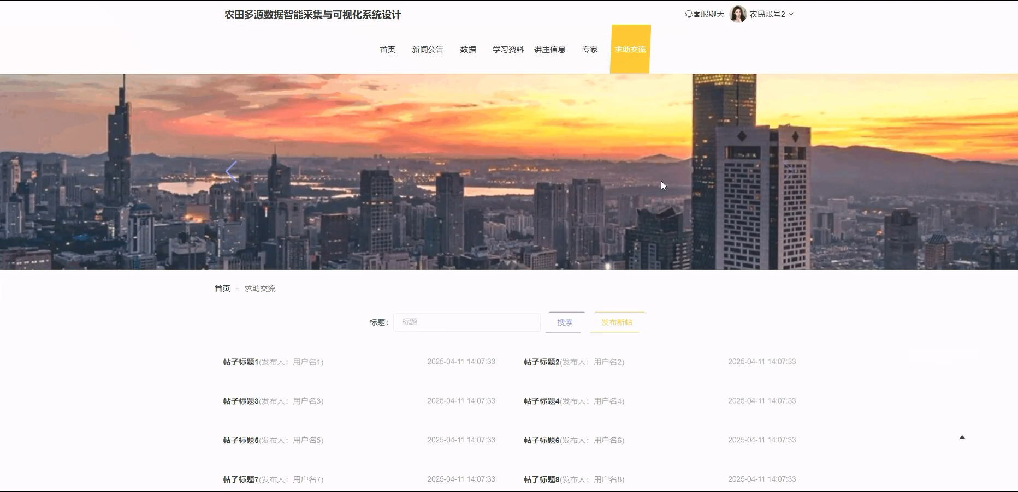Open post 帖子标题1
This screenshot has width=1018, height=492.
[240, 362]
